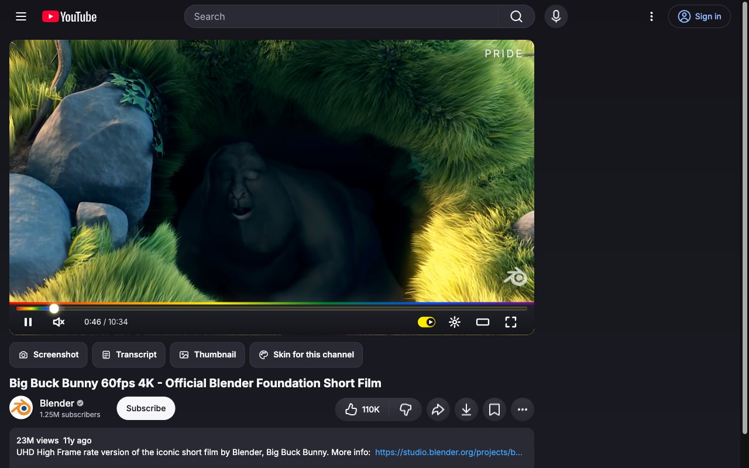Open the Blender channel avatar
749x468 pixels.
21,408
